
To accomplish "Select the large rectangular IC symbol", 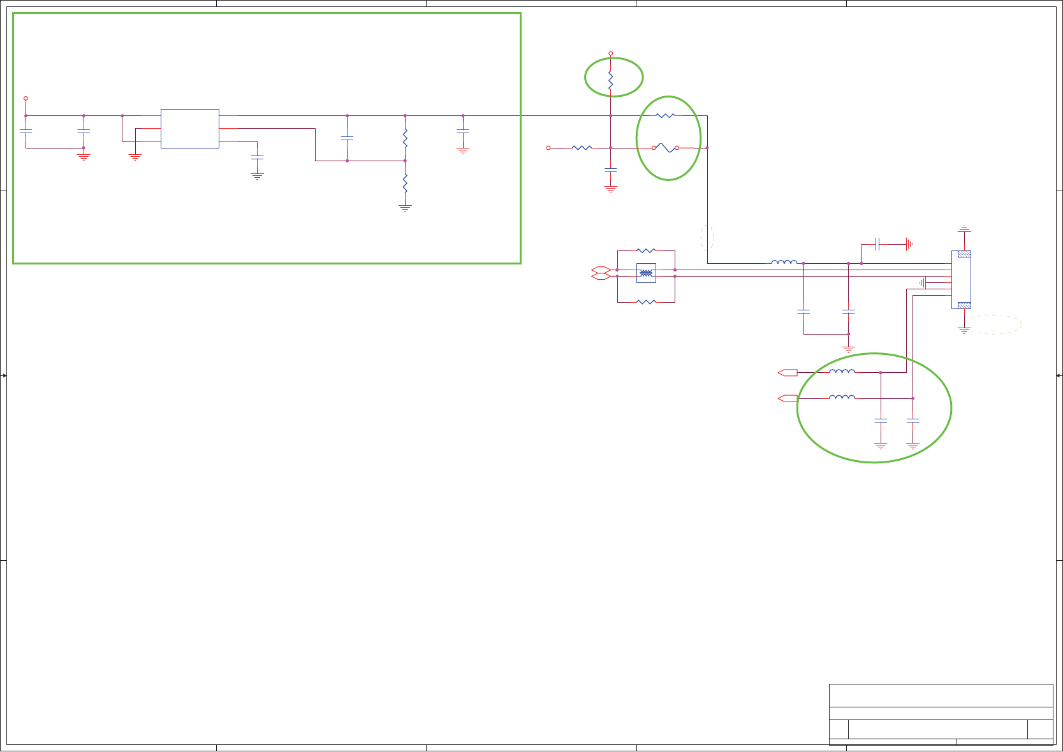I will [190, 129].
